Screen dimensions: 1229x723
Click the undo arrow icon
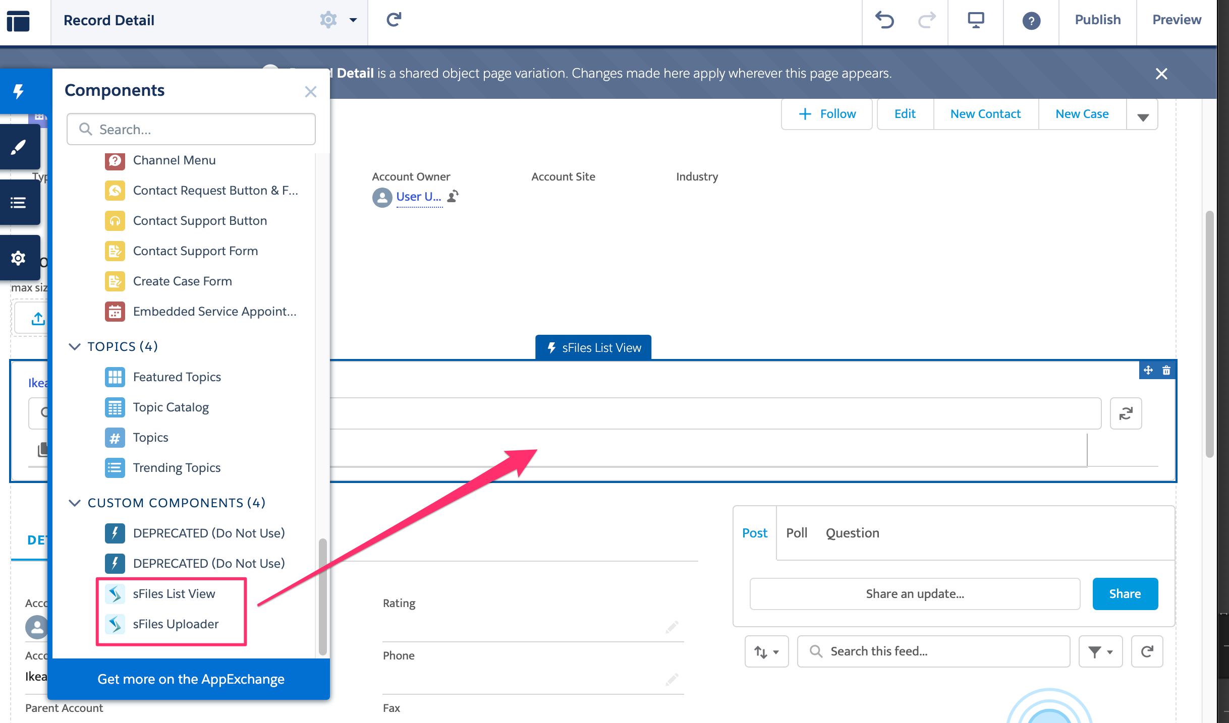pyautogui.click(x=884, y=20)
